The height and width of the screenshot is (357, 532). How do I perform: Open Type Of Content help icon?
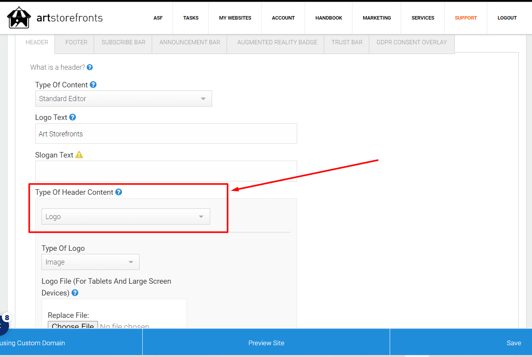(93, 85)
